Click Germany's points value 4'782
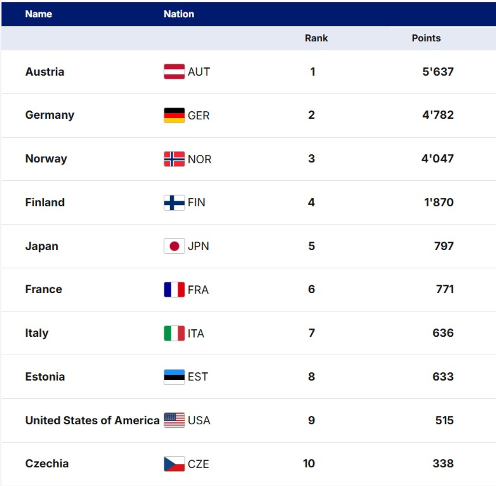Screen dimensions: 496x486 pos(438,115)
